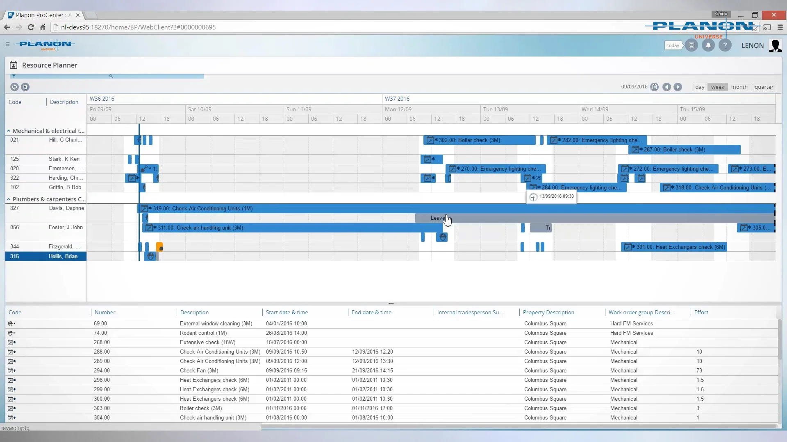
Task: Sort by Effort column header
Action: coord(701,312)
